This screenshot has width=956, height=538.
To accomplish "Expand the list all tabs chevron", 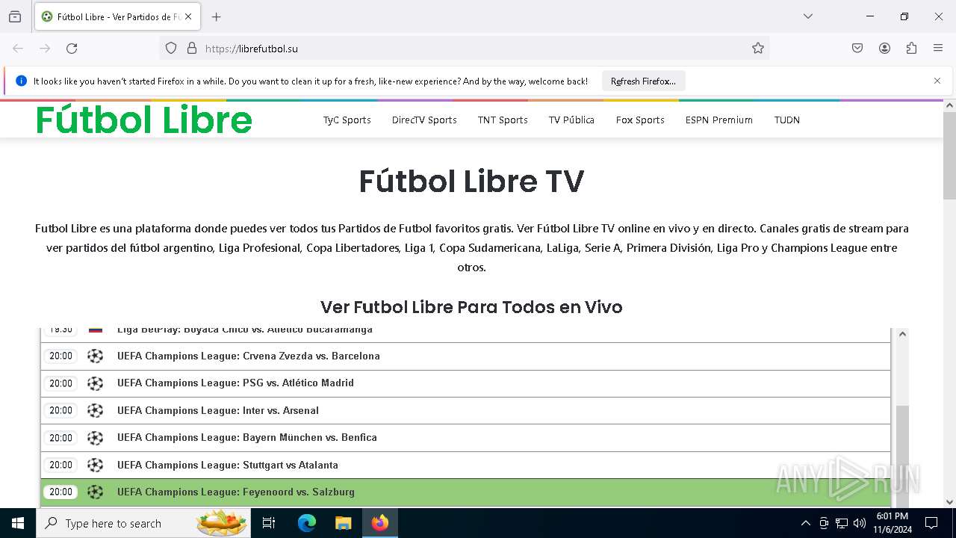I will click(807, 16).
